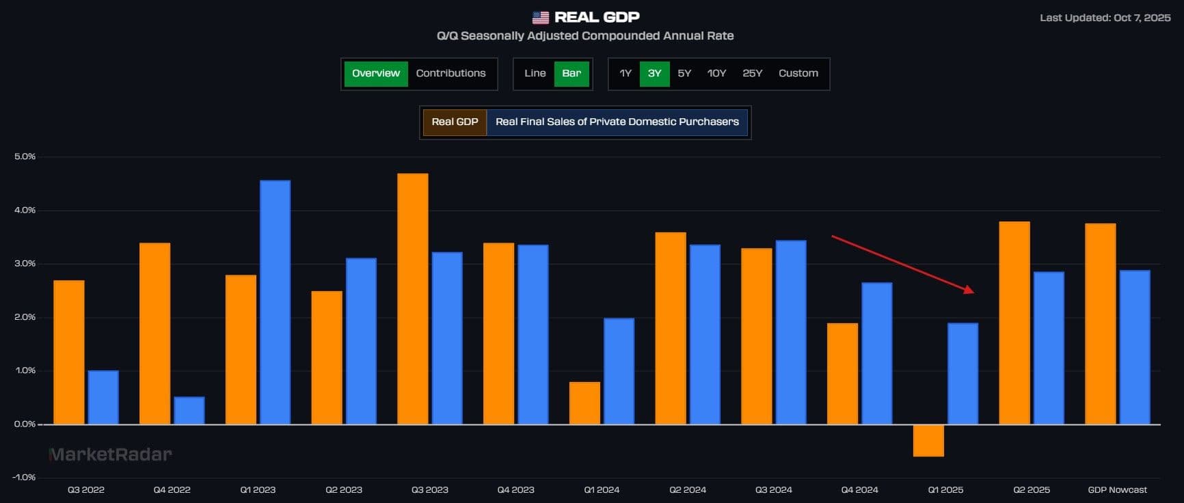Image resolution: width=1184 pixels, height=503 pixels.
Task: Click the blue Q1 2023 bar
Action: (275, 302)
